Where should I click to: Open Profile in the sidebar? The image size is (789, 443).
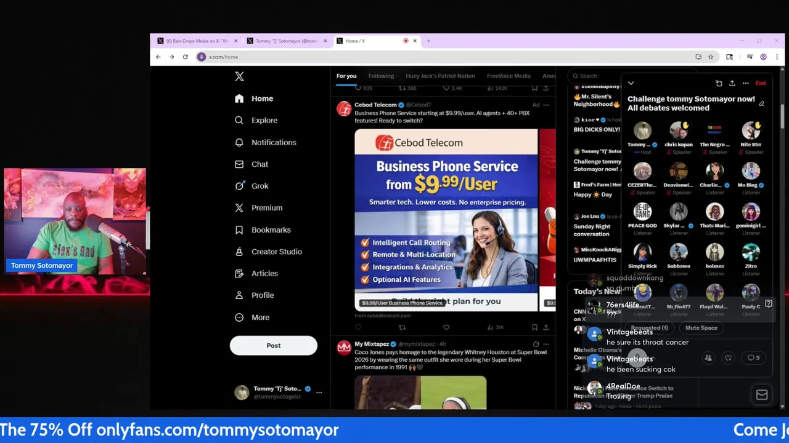point(254,295)
